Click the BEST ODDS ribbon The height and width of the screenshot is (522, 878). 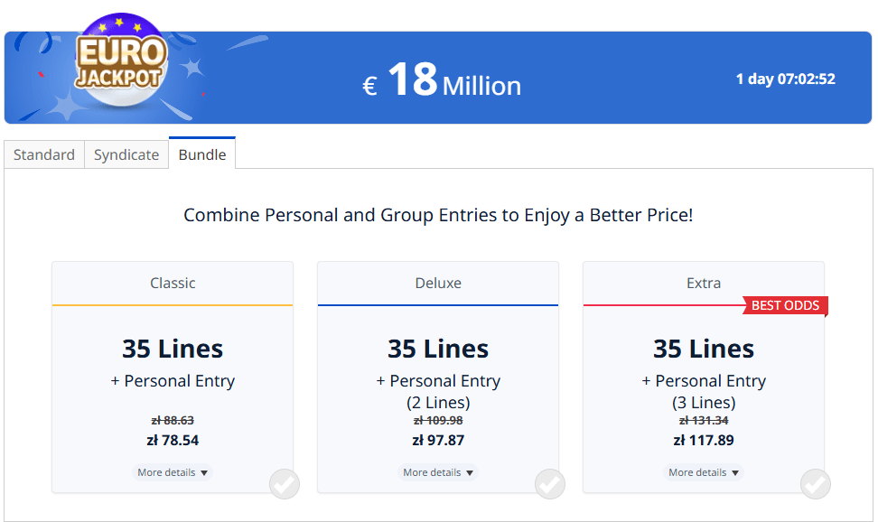coord(784,305)
